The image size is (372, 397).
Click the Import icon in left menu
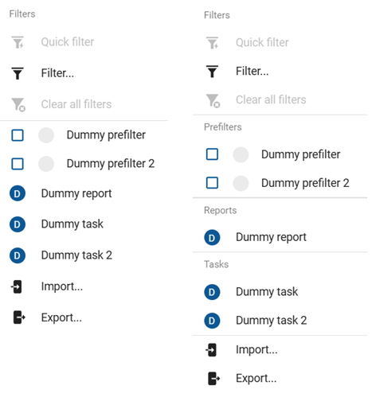pyautogui.click(x=17, y=286)
